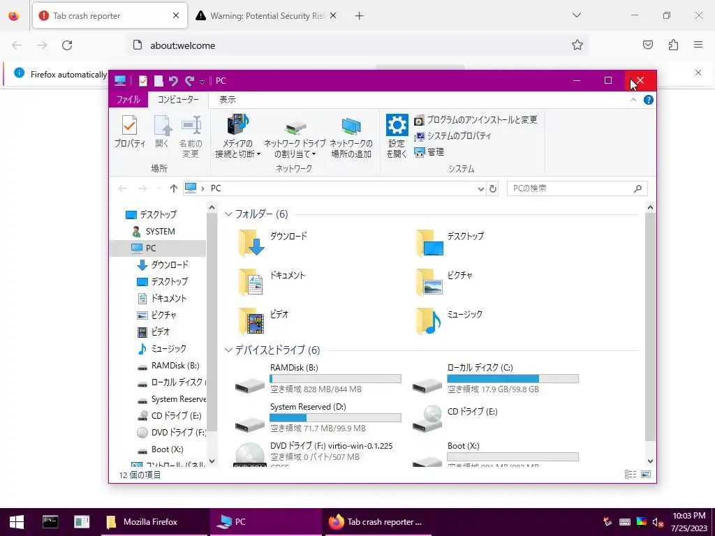Refresh the PC folder view
This screenshot has height=536, width=715.
(x=492, y=188)
